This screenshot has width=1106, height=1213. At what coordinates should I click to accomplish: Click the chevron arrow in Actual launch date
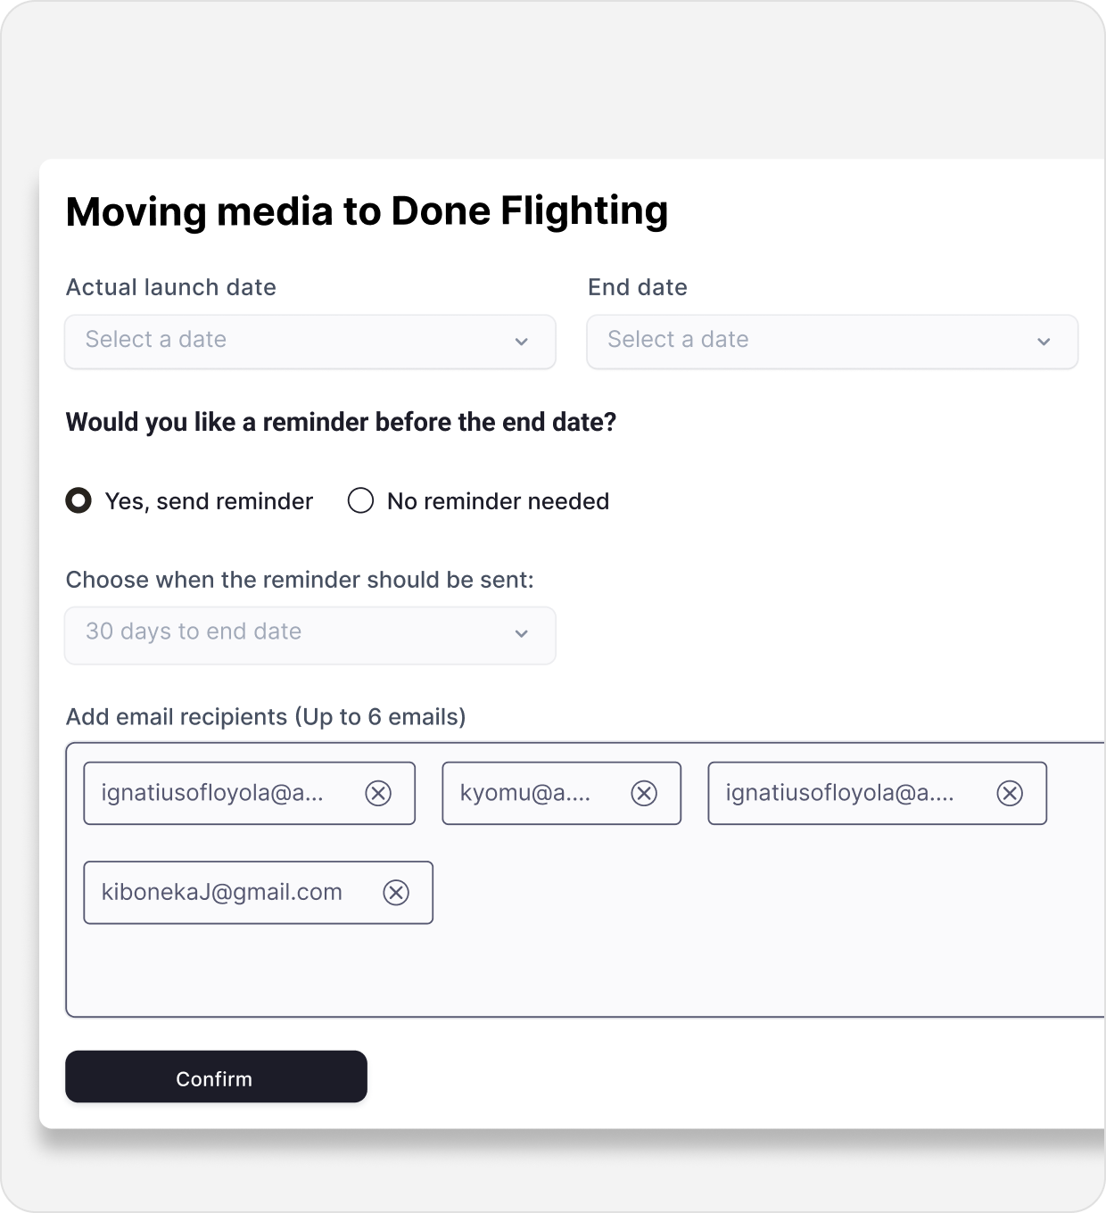(x=522, y=342)
